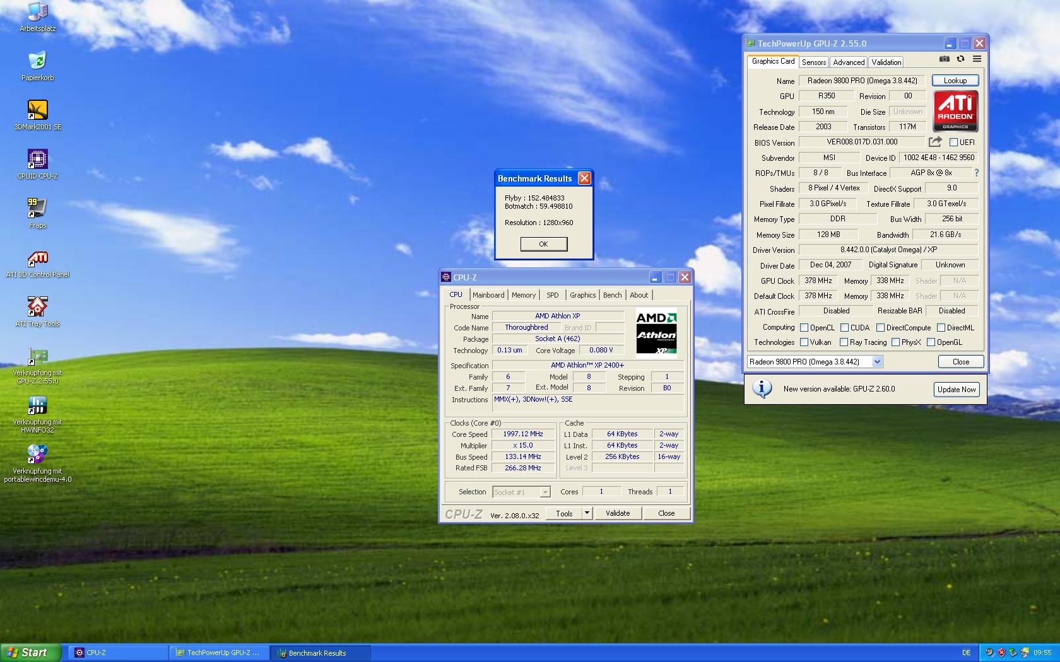Switch to the Mainboard tab in CPU-Z
Screen dimensions: 1060x662
point(488,295)
